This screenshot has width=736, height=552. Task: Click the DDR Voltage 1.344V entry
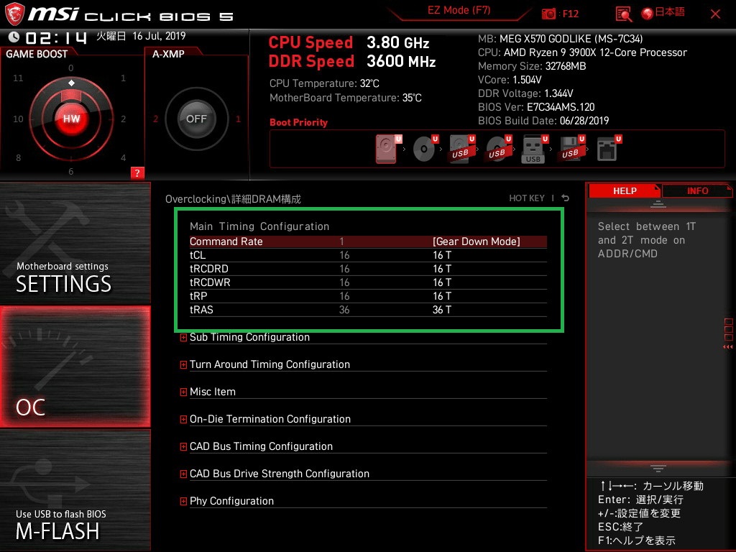click(x=525, y=93)
